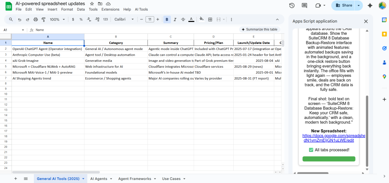Undo the last action
Viewport: 389px width, 183px height.
pos(20,19)
